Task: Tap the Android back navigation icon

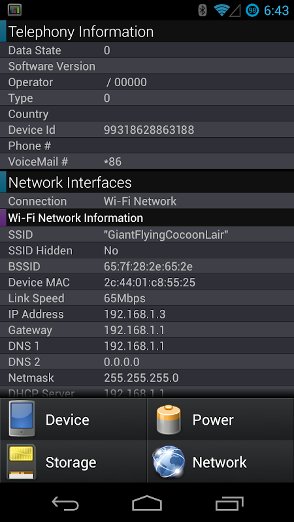Action: coord(65,502)
